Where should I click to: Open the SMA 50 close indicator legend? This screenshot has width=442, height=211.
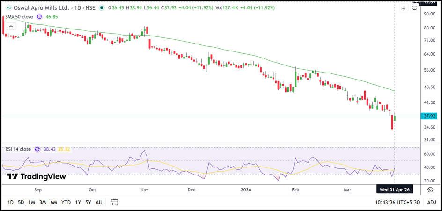(x=18, y=16)
